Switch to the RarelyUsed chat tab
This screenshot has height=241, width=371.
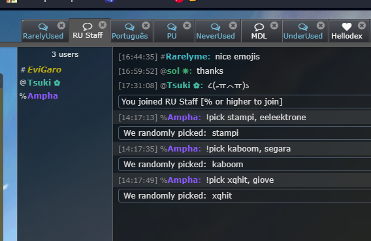tap(43, 31)
